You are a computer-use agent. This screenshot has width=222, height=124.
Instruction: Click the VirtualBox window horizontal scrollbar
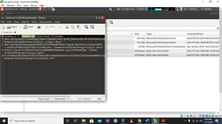[109, 113]
